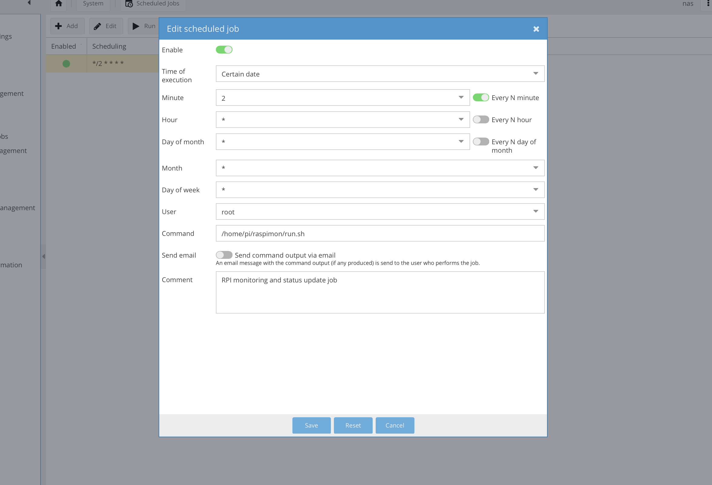Click in the Command input field

pos(380,234)
